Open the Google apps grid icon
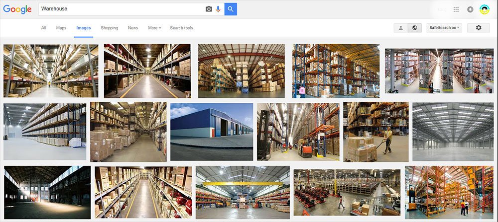The image size is (498, 222). point(456,9)
